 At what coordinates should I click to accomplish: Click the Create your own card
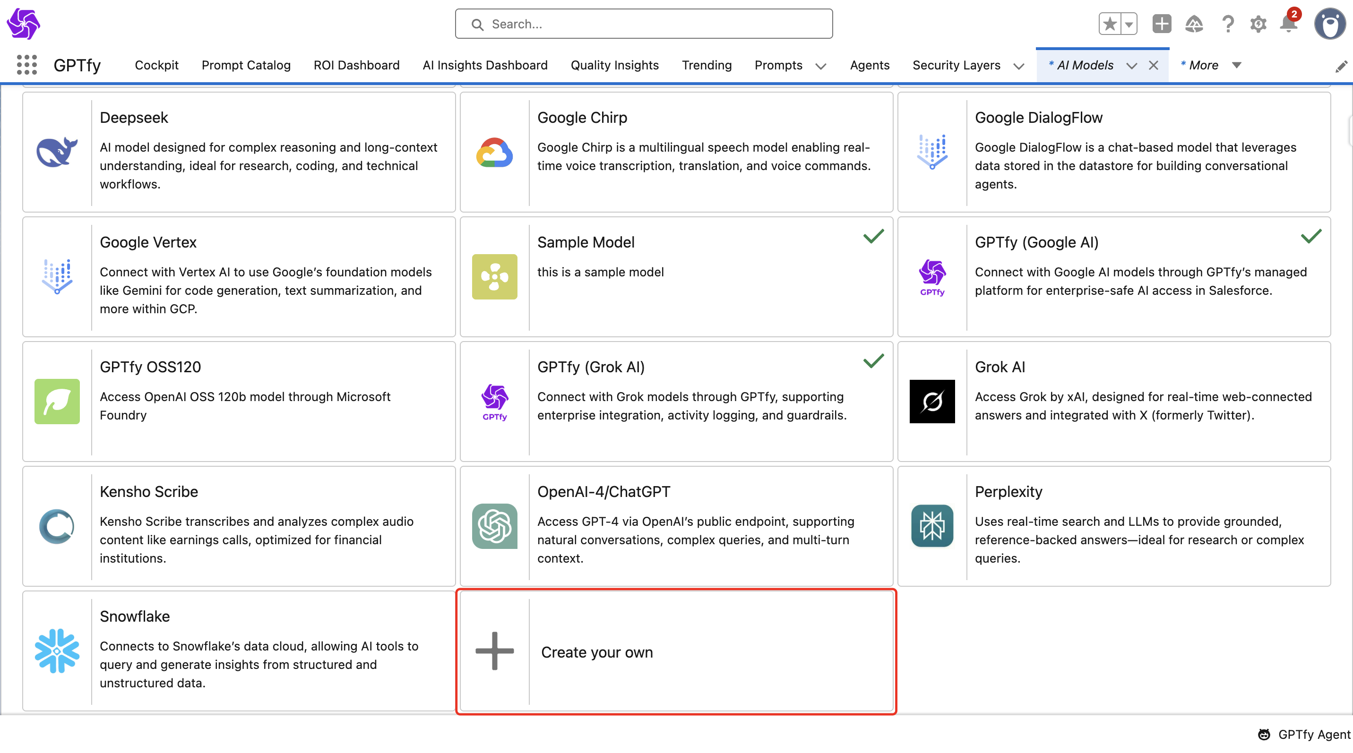(x=676, y=651)
